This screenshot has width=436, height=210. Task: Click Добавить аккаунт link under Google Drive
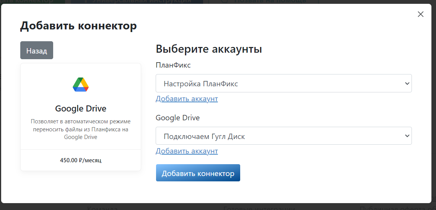[187, 151]
